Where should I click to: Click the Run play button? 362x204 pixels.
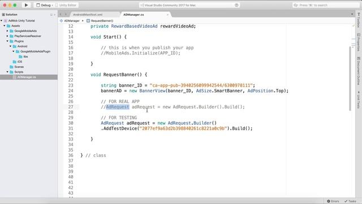click(x=26, y=5)
